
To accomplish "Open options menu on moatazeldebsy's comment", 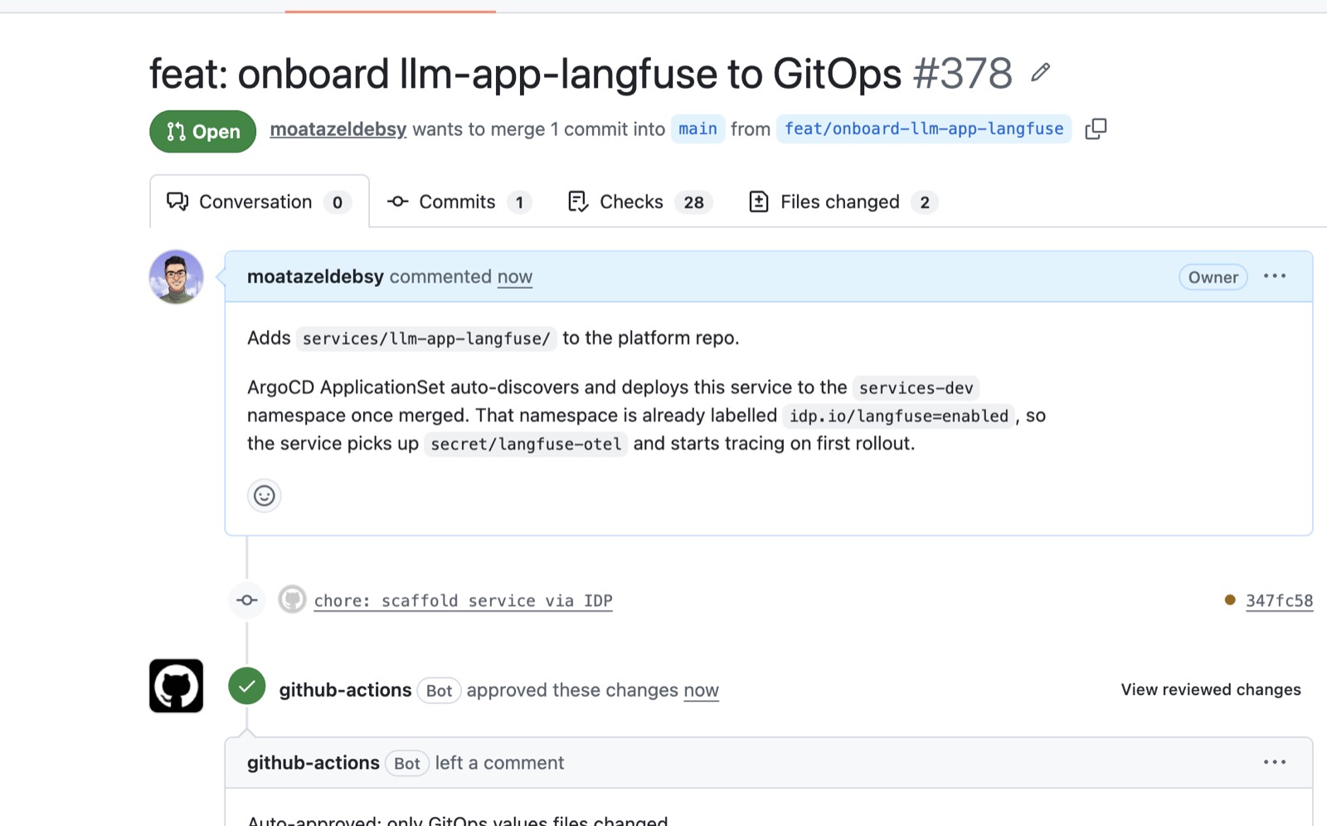I will pyautogui.click(x=1275, y=276).
